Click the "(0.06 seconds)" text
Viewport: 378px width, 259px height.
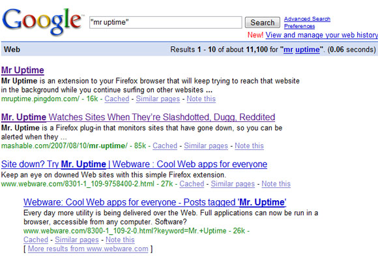point(352,50)
